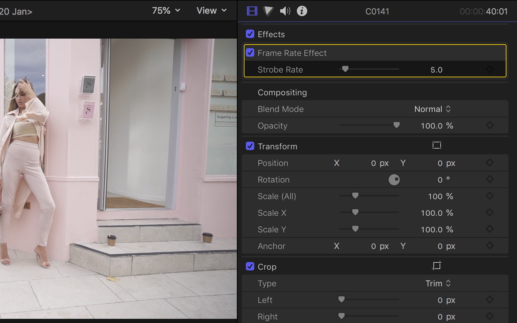Screen dimensions: 517x323
Task: Uncheck the Frame Rate Effect checkbox
Action: (250, 53)
